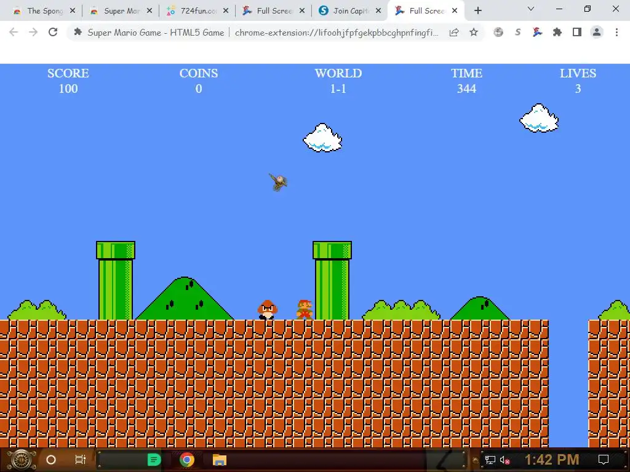
Task: Select the first Full Scree tab
Action: pyautogui.click(x=273, y=11)
